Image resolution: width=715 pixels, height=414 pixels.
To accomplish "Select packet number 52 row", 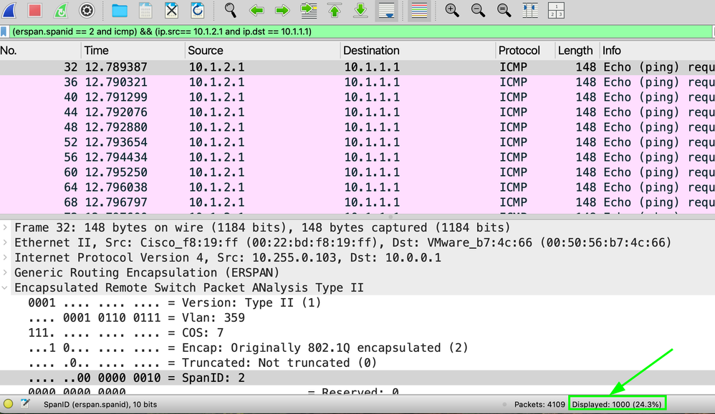I will [x=357, y=142].
